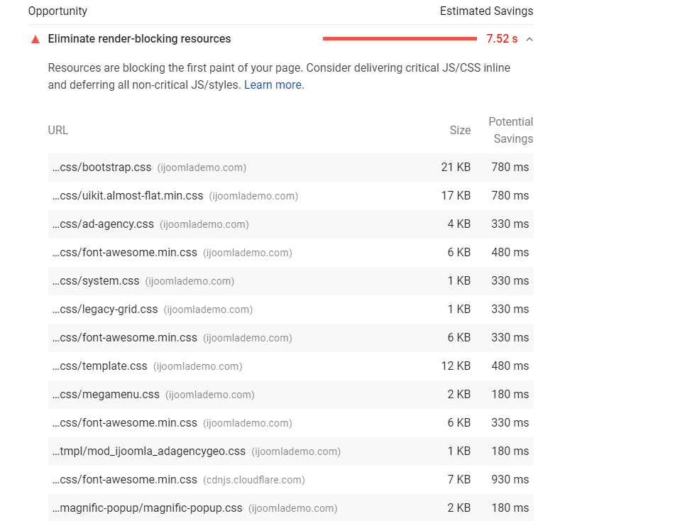Click the magnific-popup.css resource link

pos(148,508)
